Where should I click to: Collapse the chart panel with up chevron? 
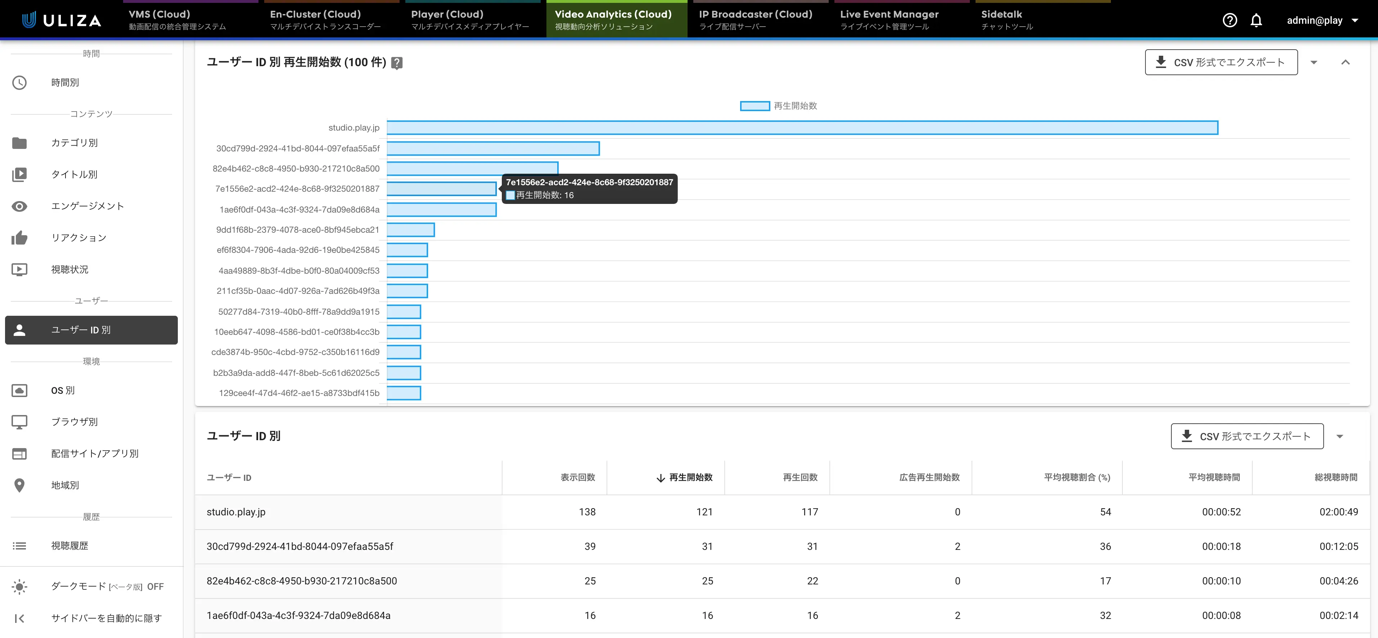[1345, 63]
